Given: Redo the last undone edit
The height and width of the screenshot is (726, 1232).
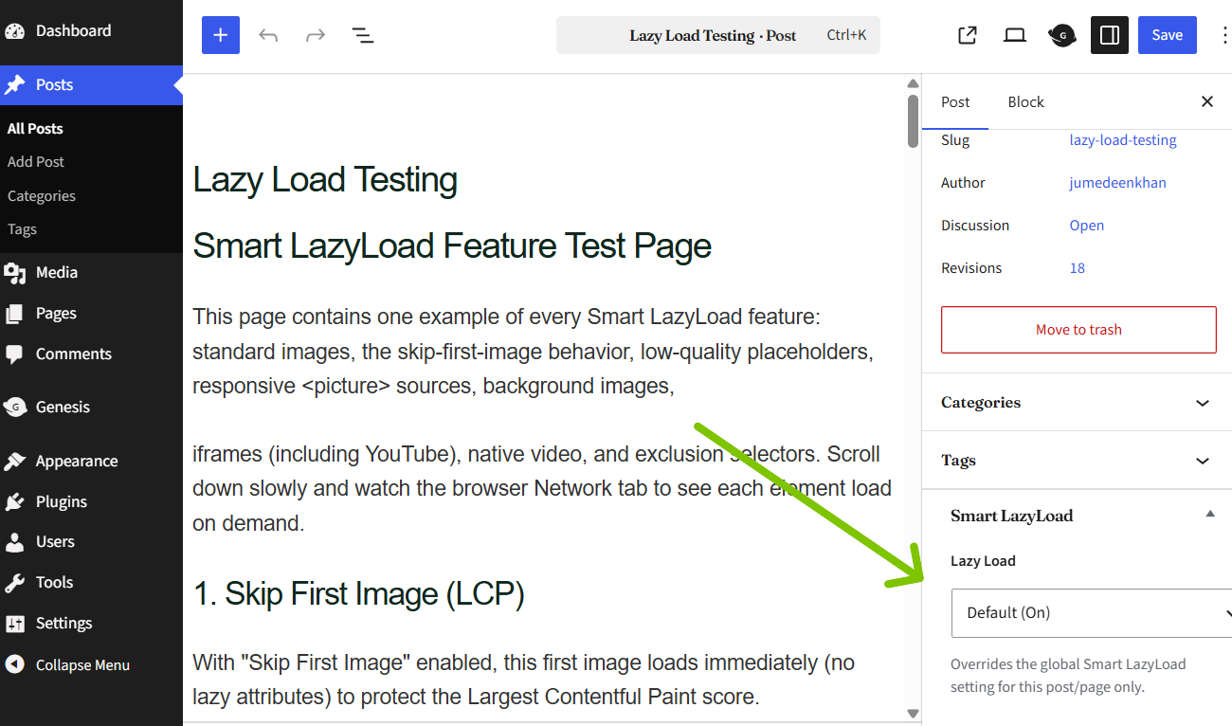Looking at the screenshot, I should (316, 35).
